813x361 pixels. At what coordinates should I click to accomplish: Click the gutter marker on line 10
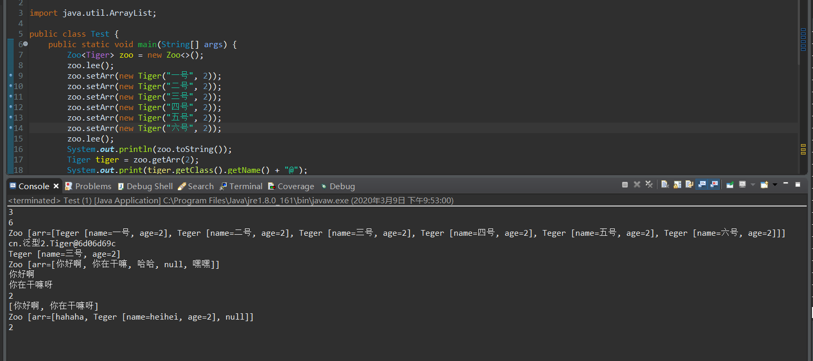tap(10, 86)
